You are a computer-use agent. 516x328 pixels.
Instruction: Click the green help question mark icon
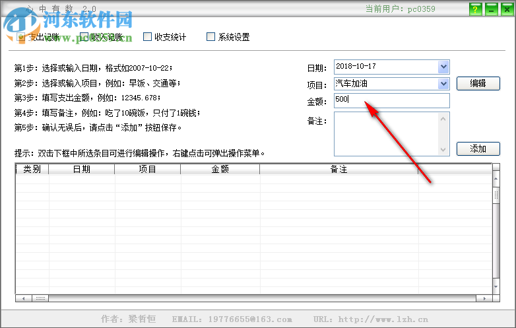475,9
